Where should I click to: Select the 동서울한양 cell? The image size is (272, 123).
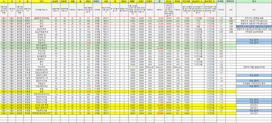pyautogui.click(x=42, y=57)
